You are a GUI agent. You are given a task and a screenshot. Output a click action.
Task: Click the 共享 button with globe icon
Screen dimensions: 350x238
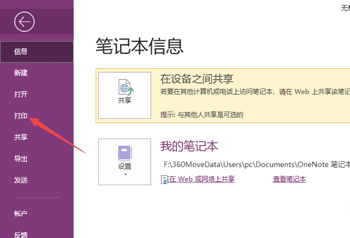point(125,95)
